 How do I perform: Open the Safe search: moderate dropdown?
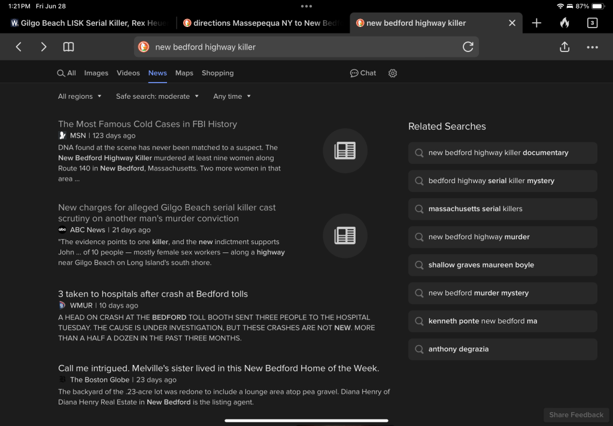[157, 96]
